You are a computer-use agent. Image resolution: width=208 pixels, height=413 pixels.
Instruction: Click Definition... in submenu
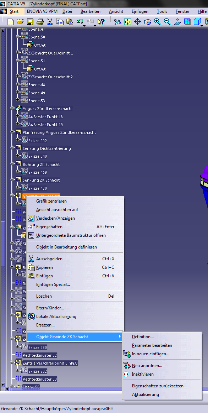click(x=162, y=336)
